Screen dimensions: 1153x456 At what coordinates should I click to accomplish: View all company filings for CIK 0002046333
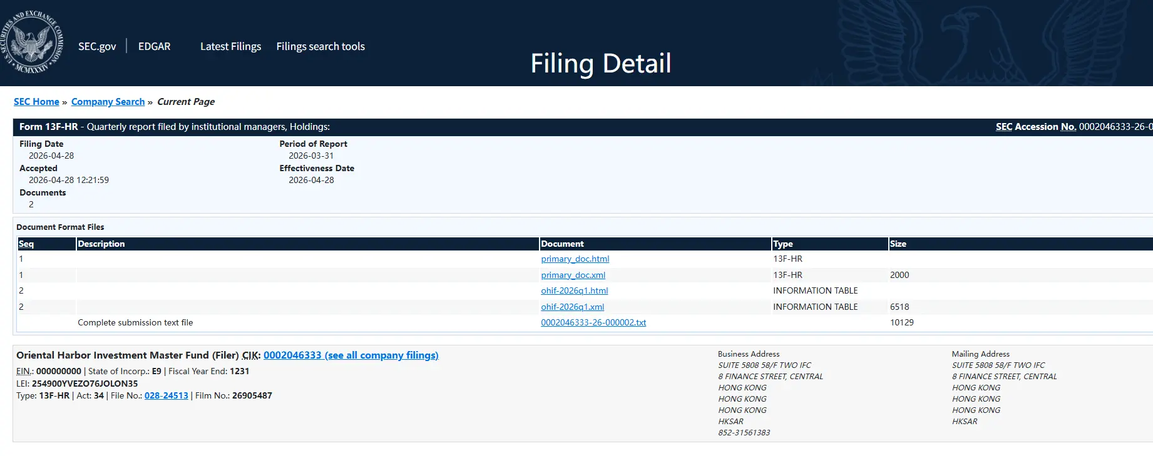click(x=351, y=355)
